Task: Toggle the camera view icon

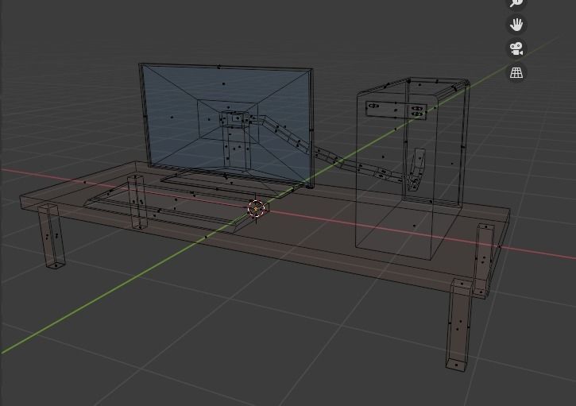Action: click(516, 48)
